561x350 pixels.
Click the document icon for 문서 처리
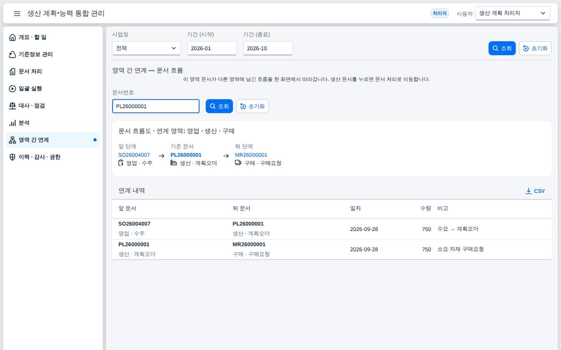tap(13, 71)
